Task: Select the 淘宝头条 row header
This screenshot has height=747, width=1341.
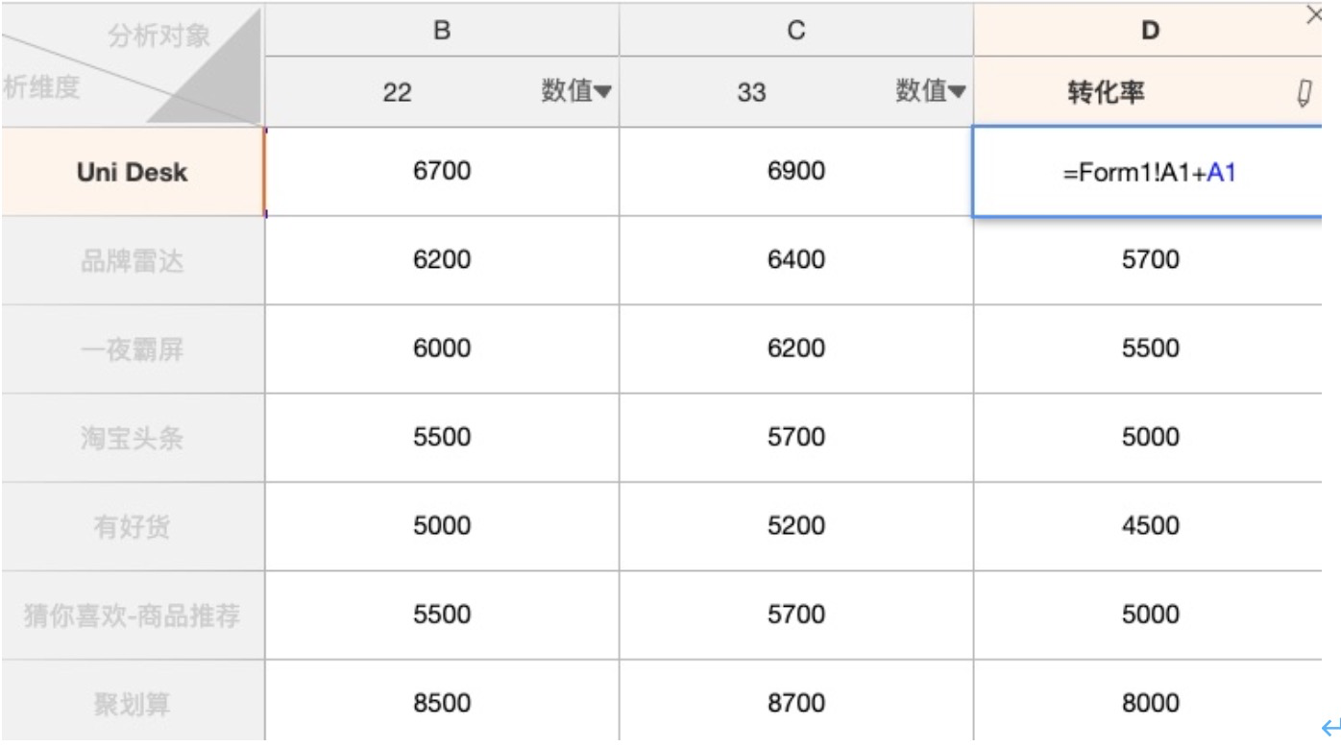Action: click(x=133, y=438)
